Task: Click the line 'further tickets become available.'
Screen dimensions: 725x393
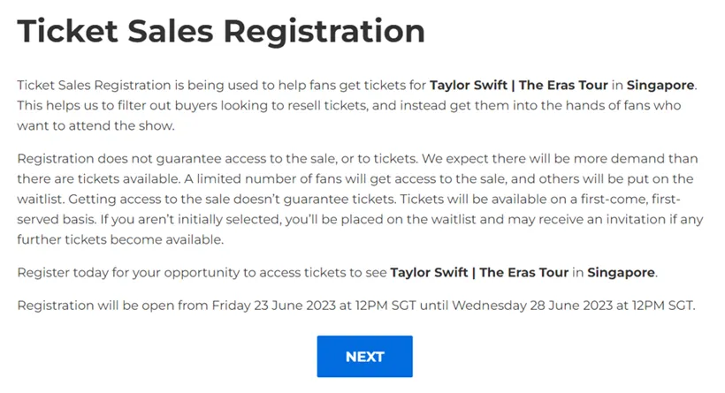Action: (x=120, y=239)
